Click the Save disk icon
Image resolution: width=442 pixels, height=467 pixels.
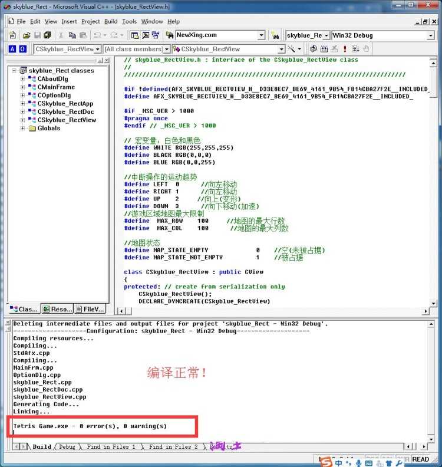[37, 35]
